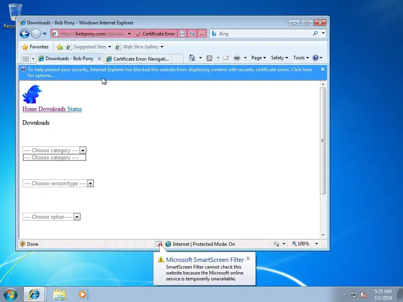Open the recent pages dropdown arrow

coord(44,34)
